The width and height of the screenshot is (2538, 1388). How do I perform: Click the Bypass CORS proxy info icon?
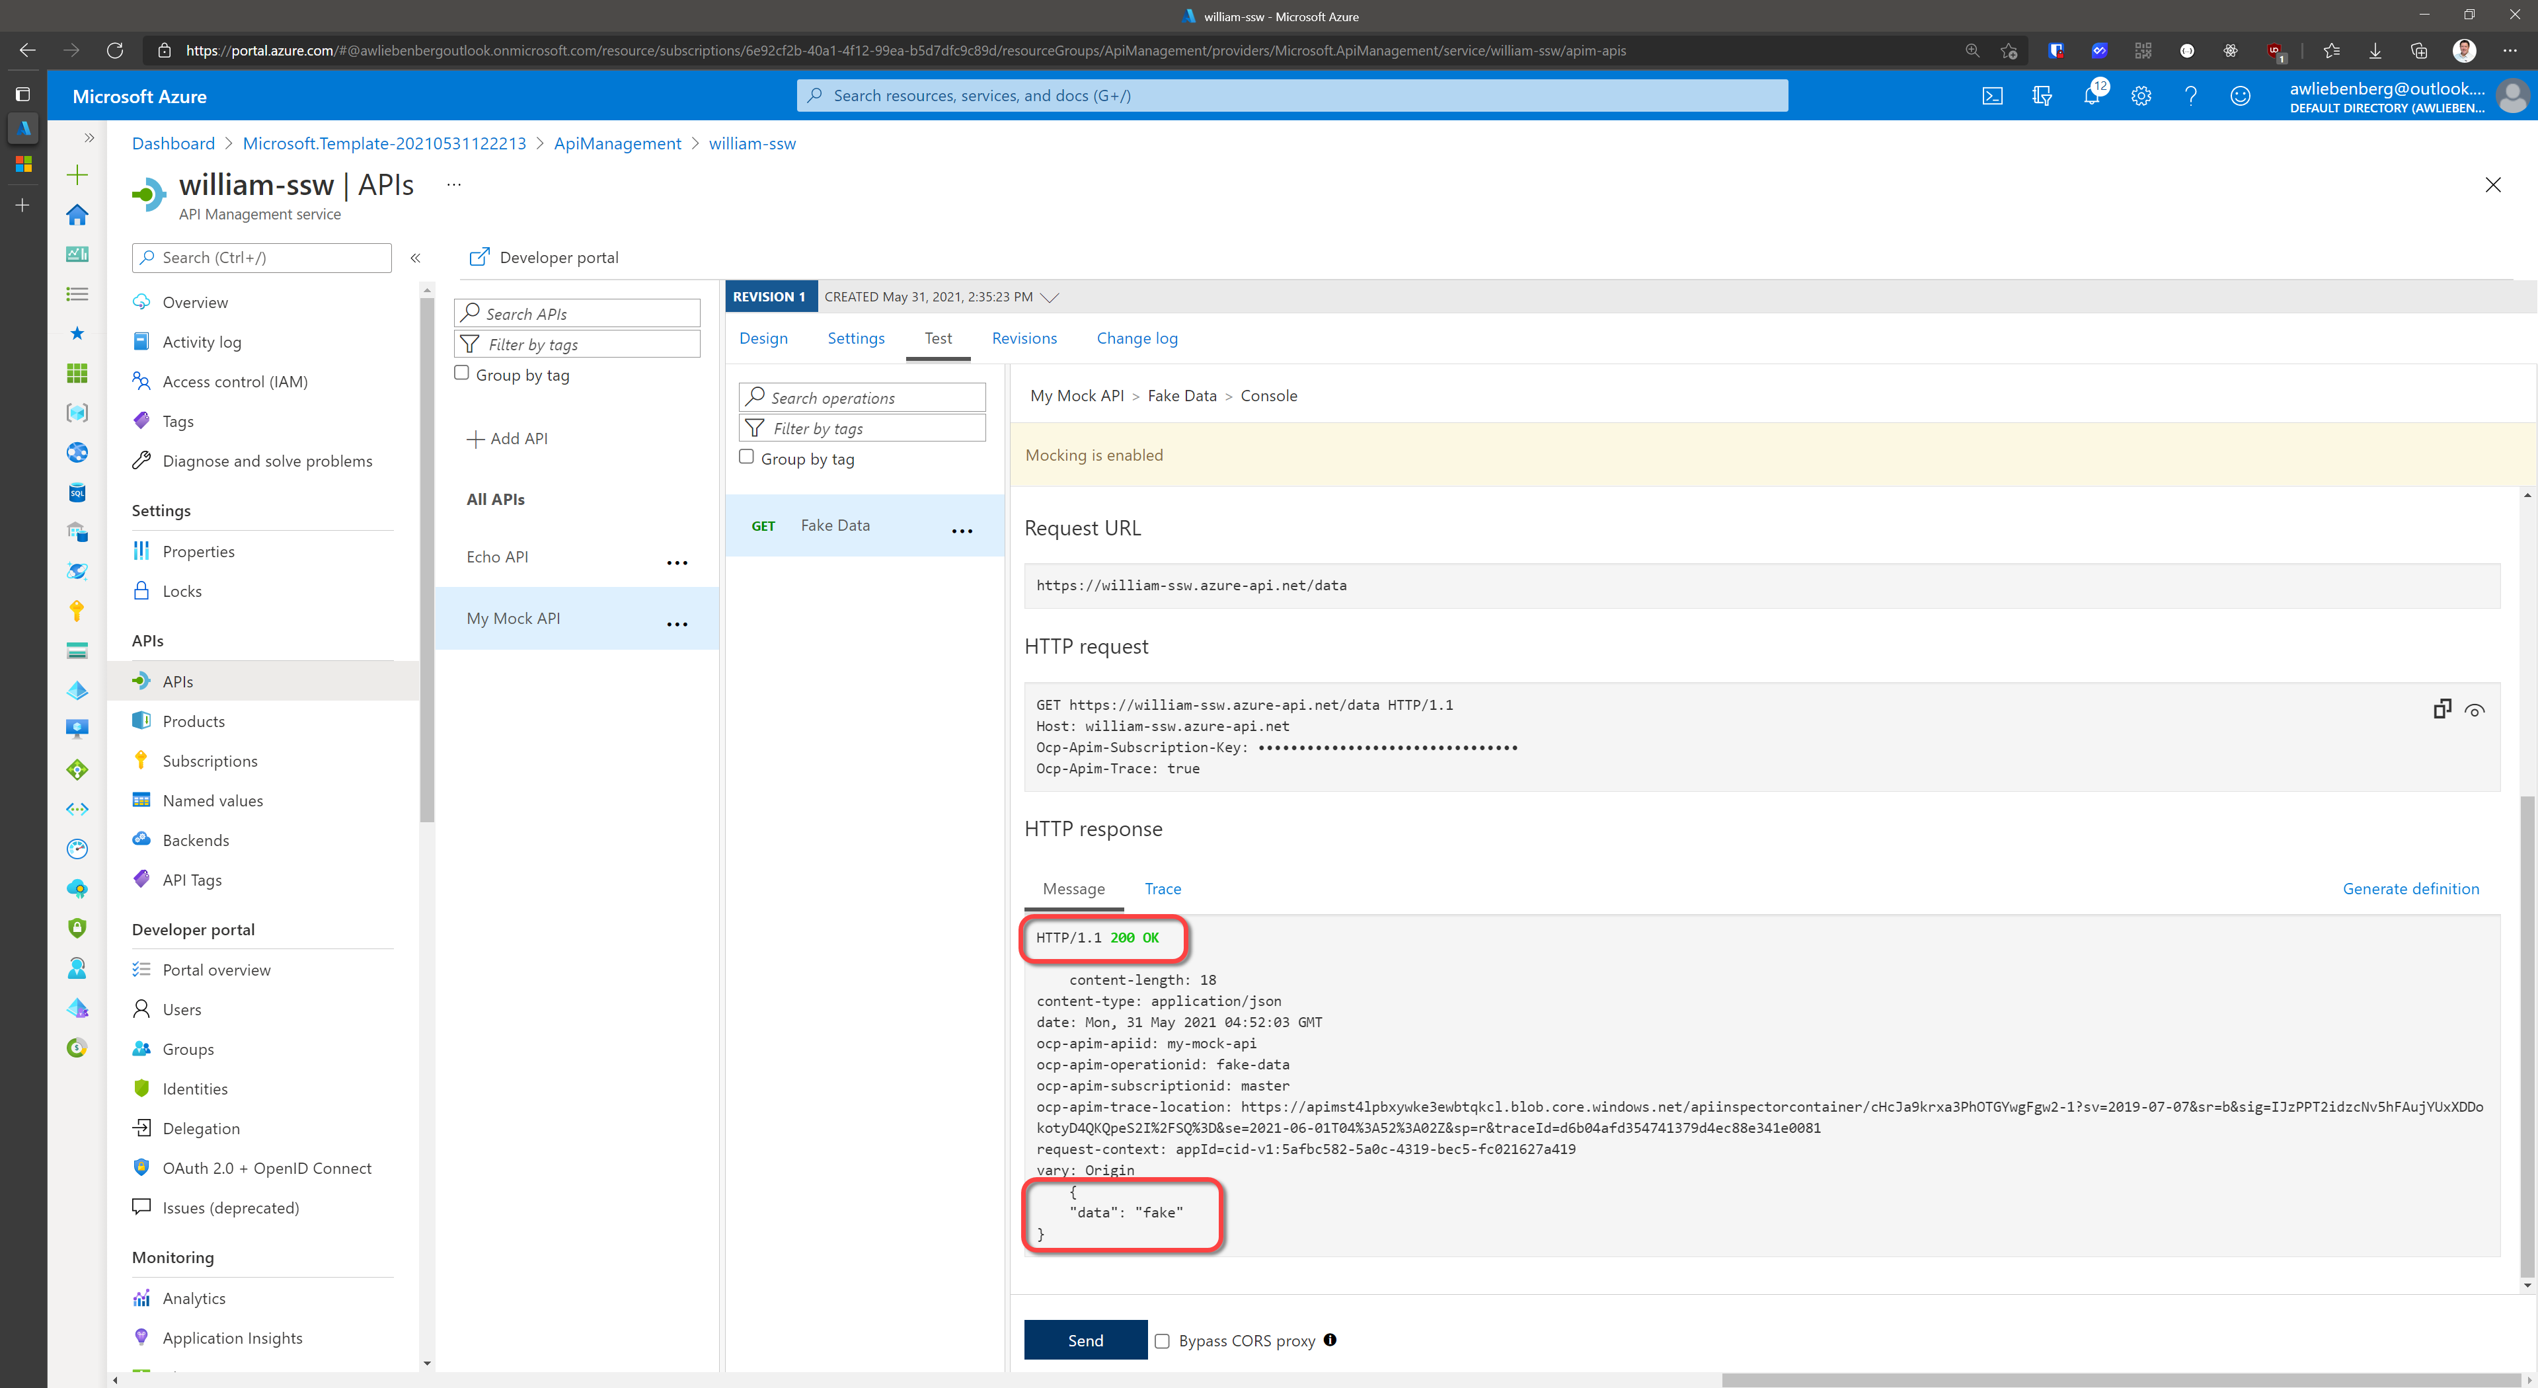click(1330, 1340)
